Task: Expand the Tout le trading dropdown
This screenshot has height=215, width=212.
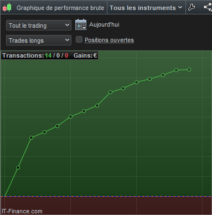Action: point(39,25)
